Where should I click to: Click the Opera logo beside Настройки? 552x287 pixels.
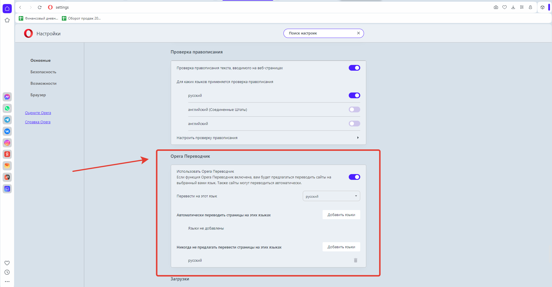pyautogui.click(x=28, y=34)
